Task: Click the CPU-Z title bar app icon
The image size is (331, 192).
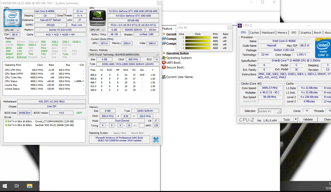Action: (x=240, y=25)
